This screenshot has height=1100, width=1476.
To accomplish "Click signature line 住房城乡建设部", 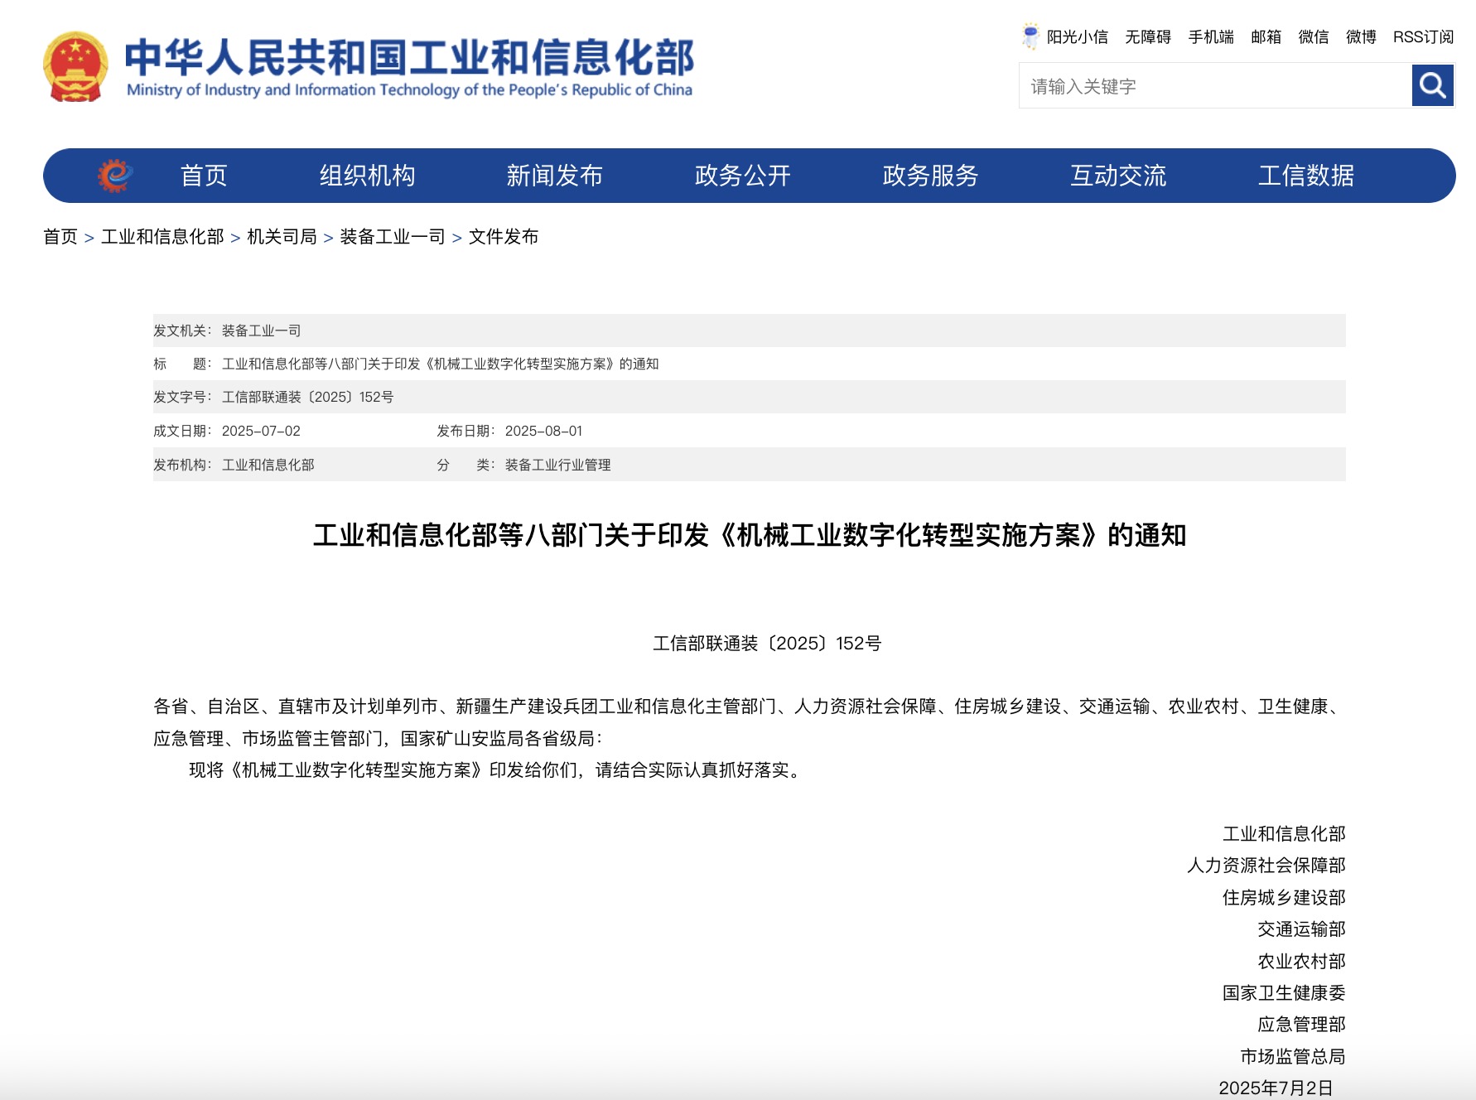I will (1284, 897).
